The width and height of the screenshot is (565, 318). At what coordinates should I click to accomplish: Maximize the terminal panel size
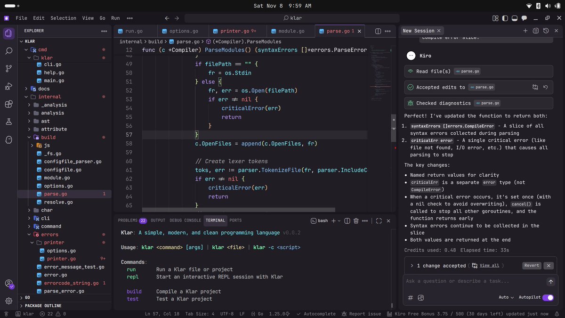(x=378, y=220)
